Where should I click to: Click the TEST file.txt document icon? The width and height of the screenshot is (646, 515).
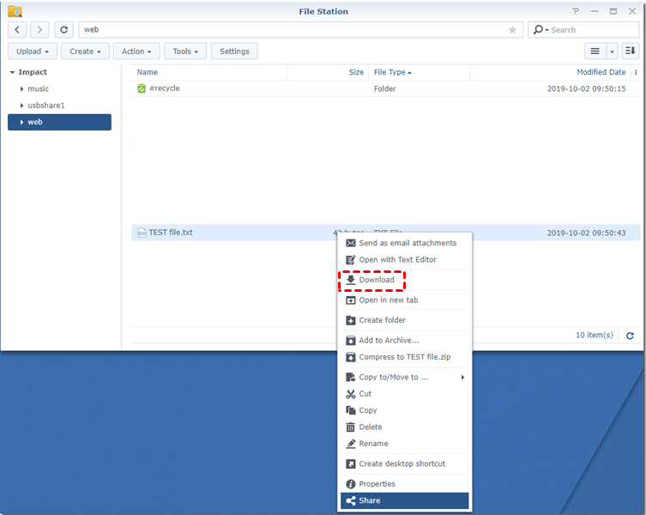tap(142, 233)
